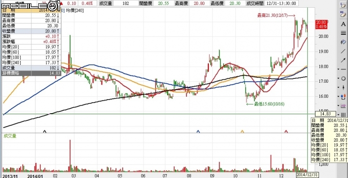
Task: Click the 開盤價 value 20.55 in top bar
Action: (x=163, y=3)
